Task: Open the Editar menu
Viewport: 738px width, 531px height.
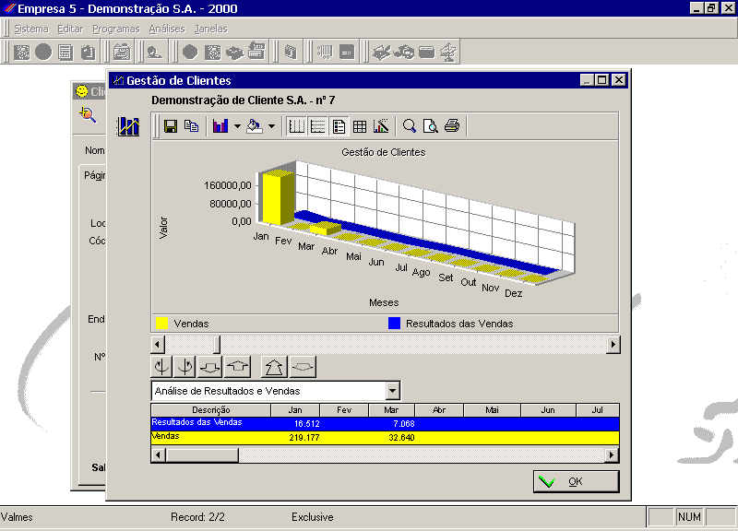Action: pos(70,29)
